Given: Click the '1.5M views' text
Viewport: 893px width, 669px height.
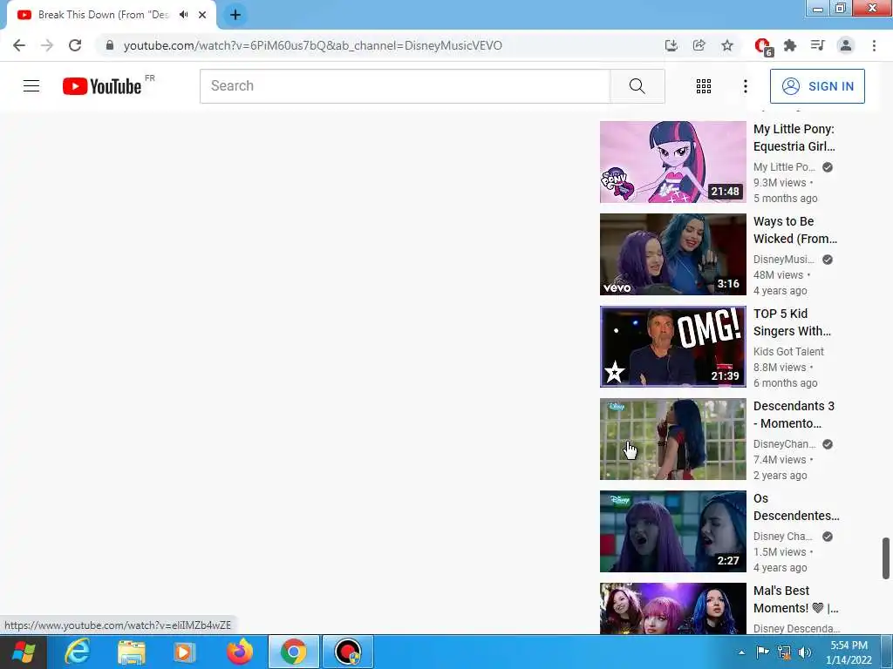Looking at the screenshot, I should 780,551.
